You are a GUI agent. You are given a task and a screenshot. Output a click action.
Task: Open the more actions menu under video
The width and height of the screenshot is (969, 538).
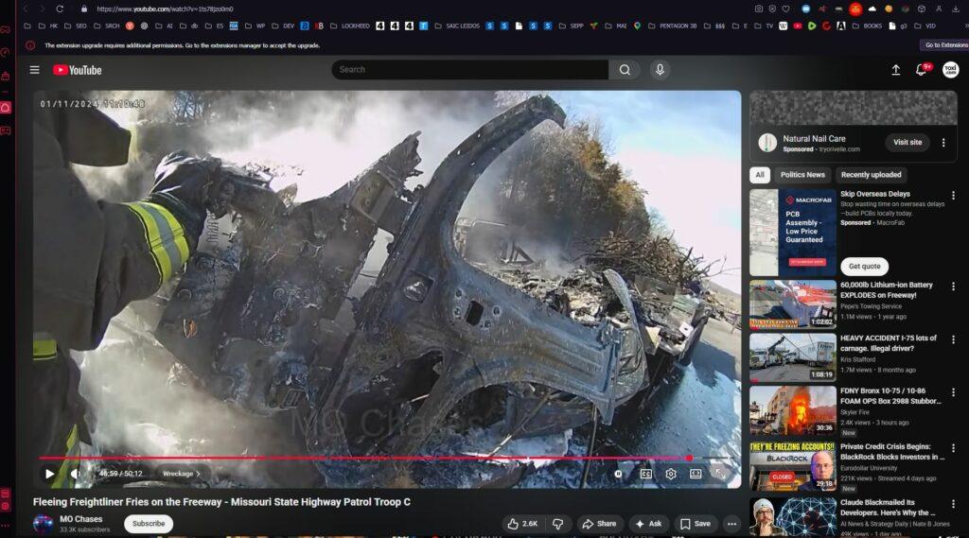731,524
